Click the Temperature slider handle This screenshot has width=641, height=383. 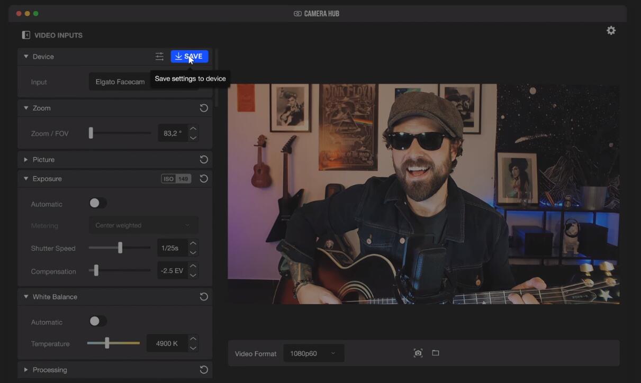107,343
